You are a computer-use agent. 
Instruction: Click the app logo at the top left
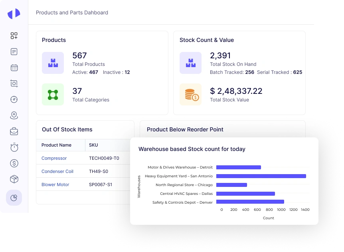13,13
